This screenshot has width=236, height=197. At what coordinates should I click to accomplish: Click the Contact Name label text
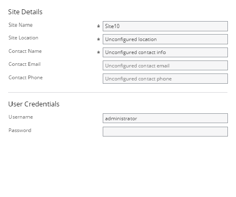coord(25,51)
